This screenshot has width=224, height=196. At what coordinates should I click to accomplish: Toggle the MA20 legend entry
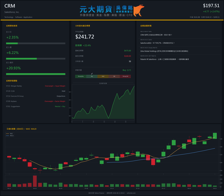click(10, 136)
